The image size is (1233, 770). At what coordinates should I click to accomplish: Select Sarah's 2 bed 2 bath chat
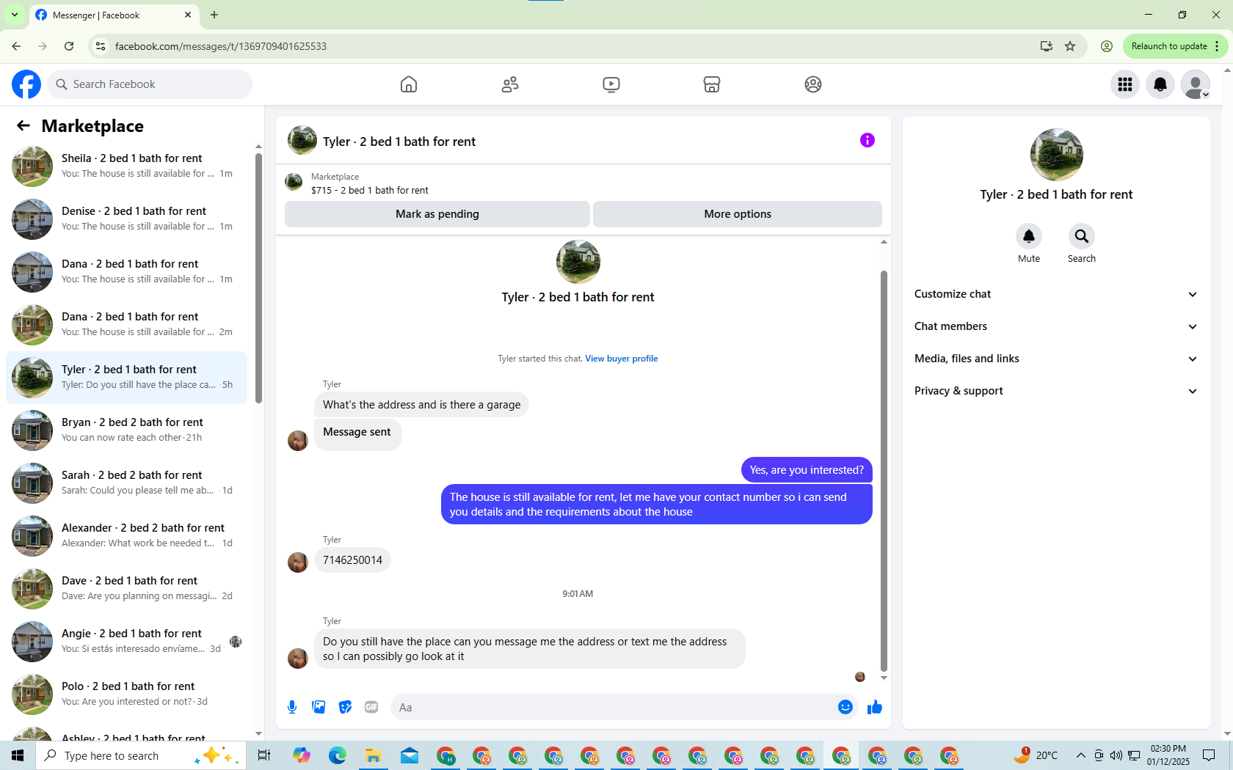[126, 483]
